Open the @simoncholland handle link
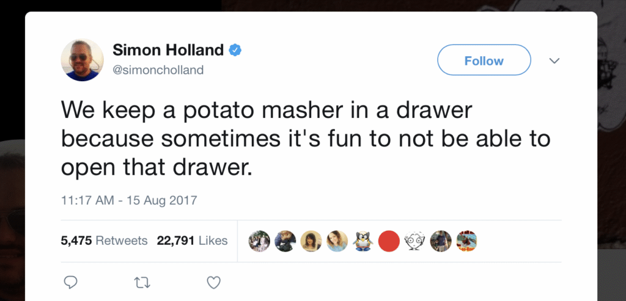Screen dimensions: 626x301 [158, 70]
